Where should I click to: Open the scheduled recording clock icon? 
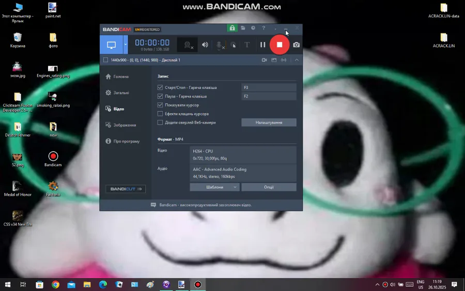pos(253,28)
